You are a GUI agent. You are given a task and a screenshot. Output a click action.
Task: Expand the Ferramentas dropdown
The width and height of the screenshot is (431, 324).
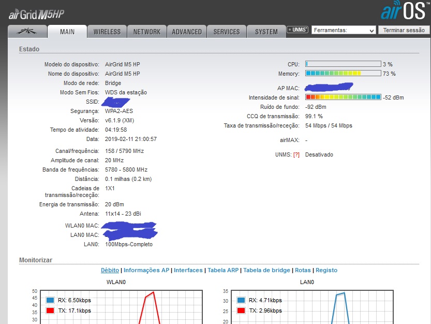point(344,30)
